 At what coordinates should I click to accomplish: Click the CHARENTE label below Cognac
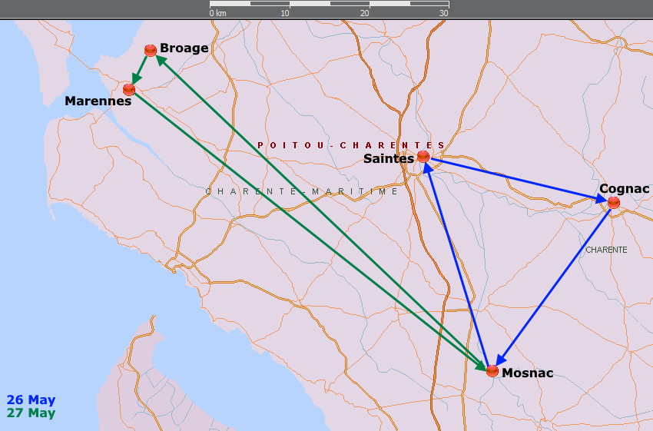click(606, 250)
